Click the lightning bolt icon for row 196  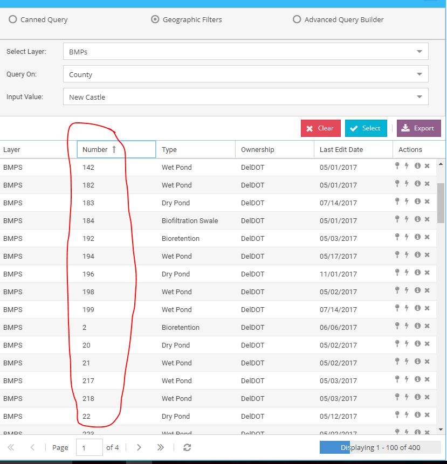407,272
